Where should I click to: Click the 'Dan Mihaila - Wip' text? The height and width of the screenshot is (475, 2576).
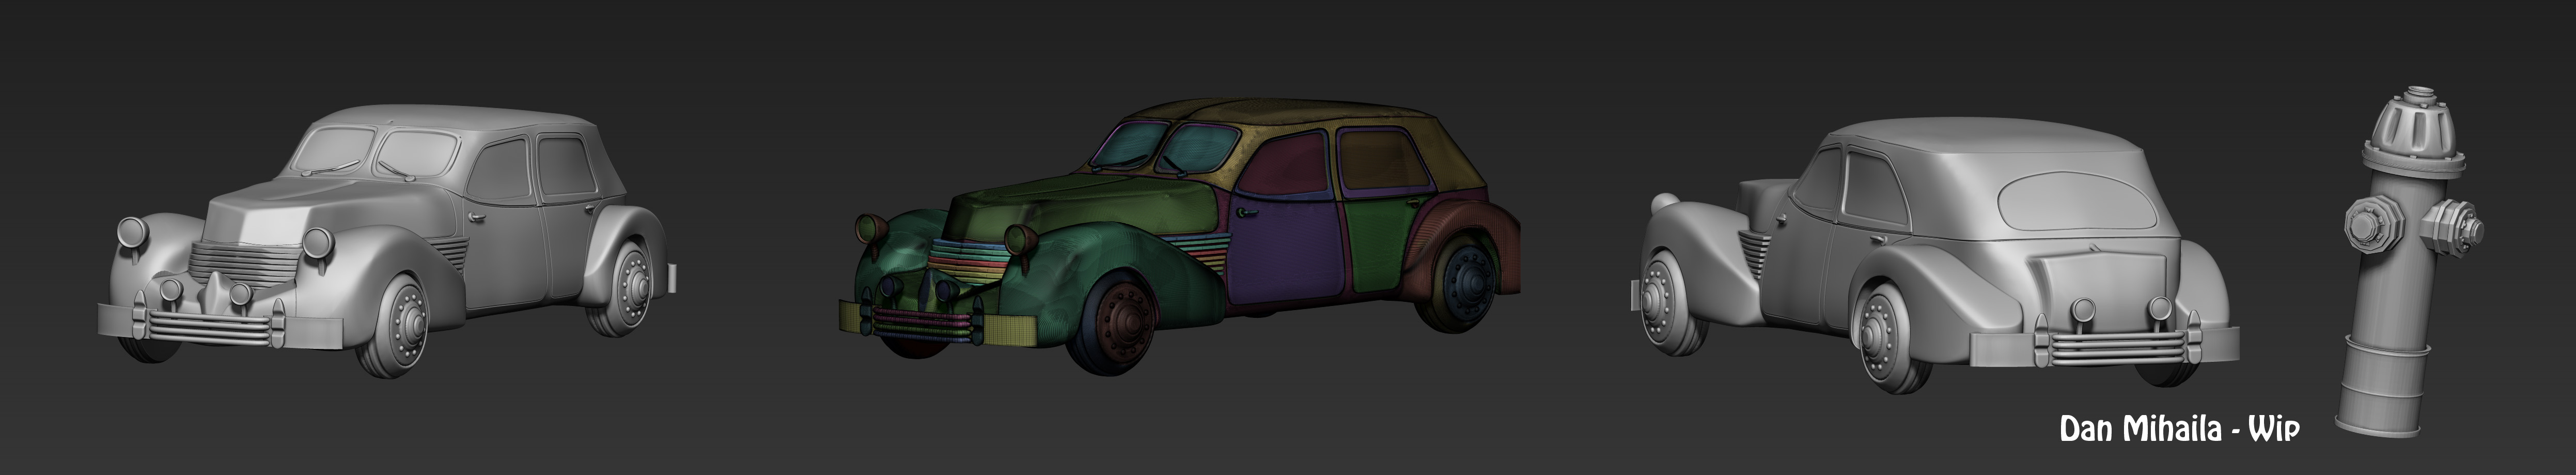2180,429
